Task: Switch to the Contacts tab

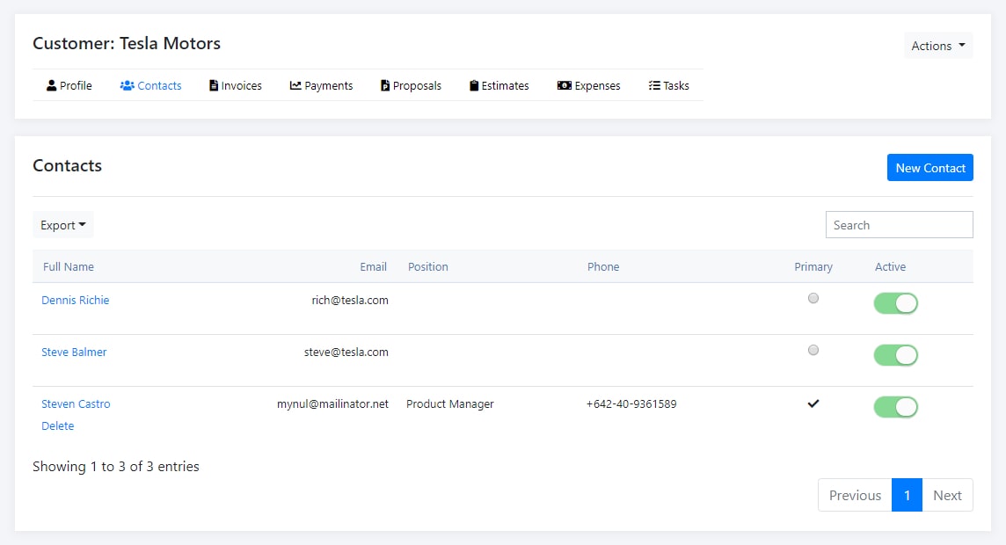Action: [150, 85]
